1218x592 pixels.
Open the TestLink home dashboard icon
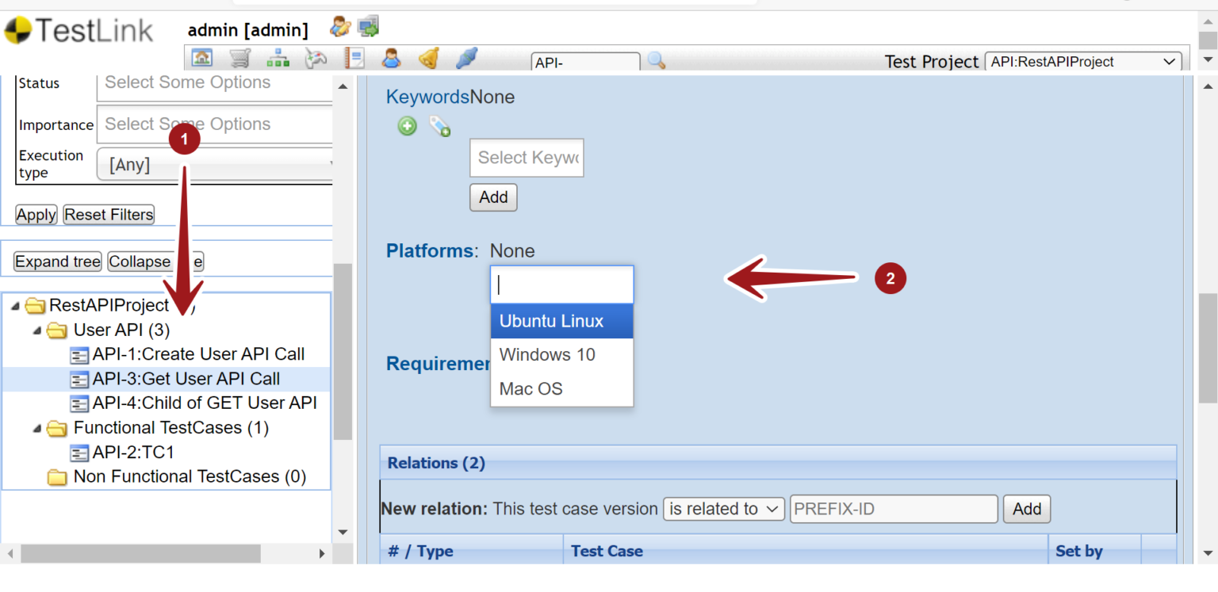[x=201, y=57]
